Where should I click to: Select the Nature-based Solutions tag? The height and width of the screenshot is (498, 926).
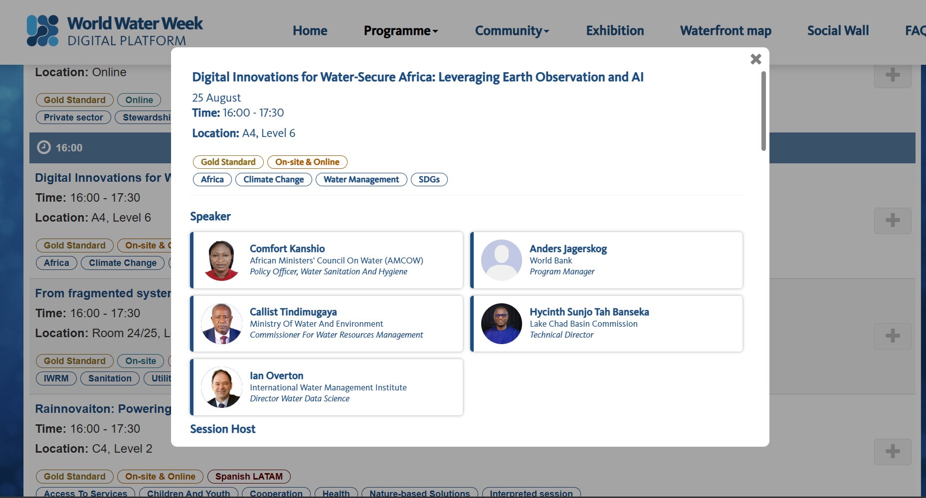[x=419, y=494]
